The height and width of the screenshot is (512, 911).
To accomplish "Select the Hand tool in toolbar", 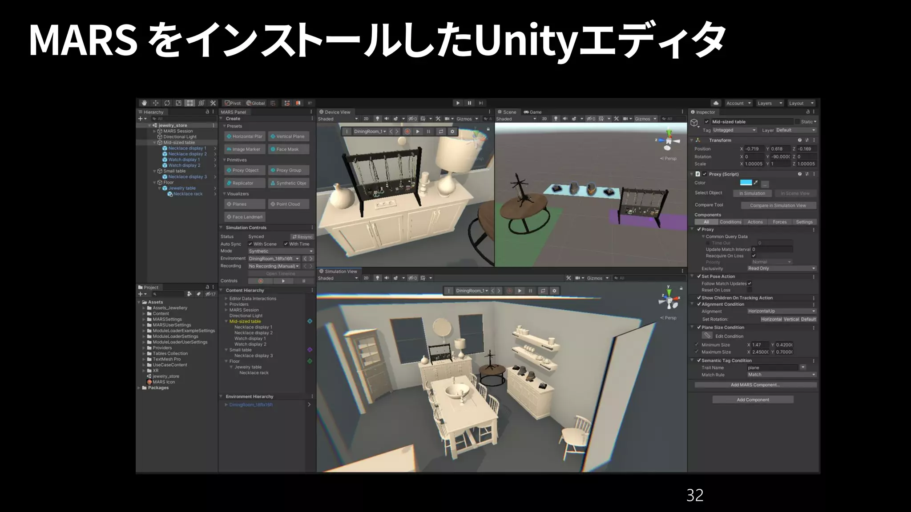I will 144,103.
